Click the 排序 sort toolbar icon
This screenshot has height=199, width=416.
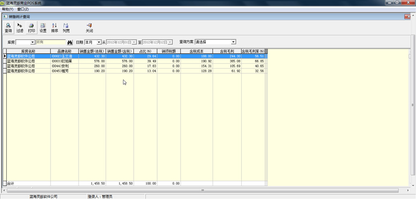click(55, 28)
